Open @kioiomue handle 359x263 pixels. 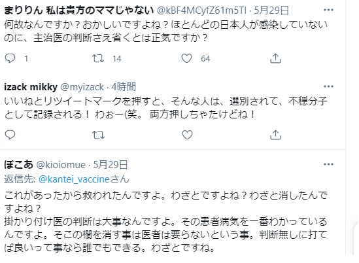[61, 165]
